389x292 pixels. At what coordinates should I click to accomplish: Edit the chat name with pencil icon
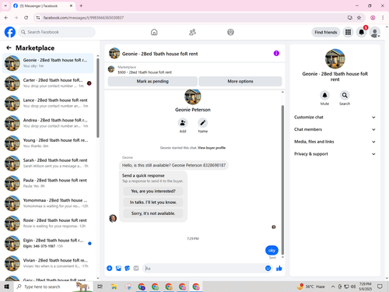click(203, 123)
